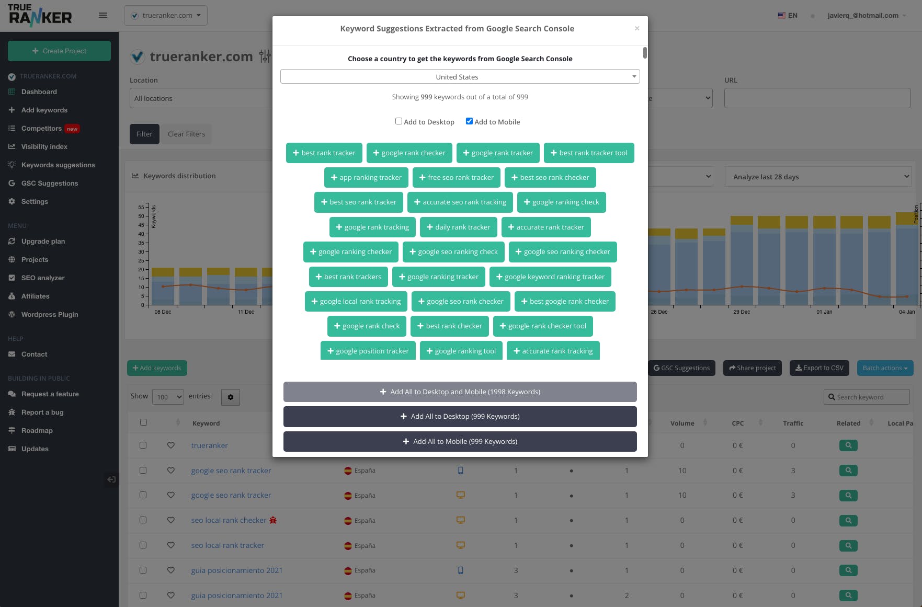This screenshot has width=922, height=607.
Task: Click Add All to Mobile (999 Keywords)
Action: 460,441
